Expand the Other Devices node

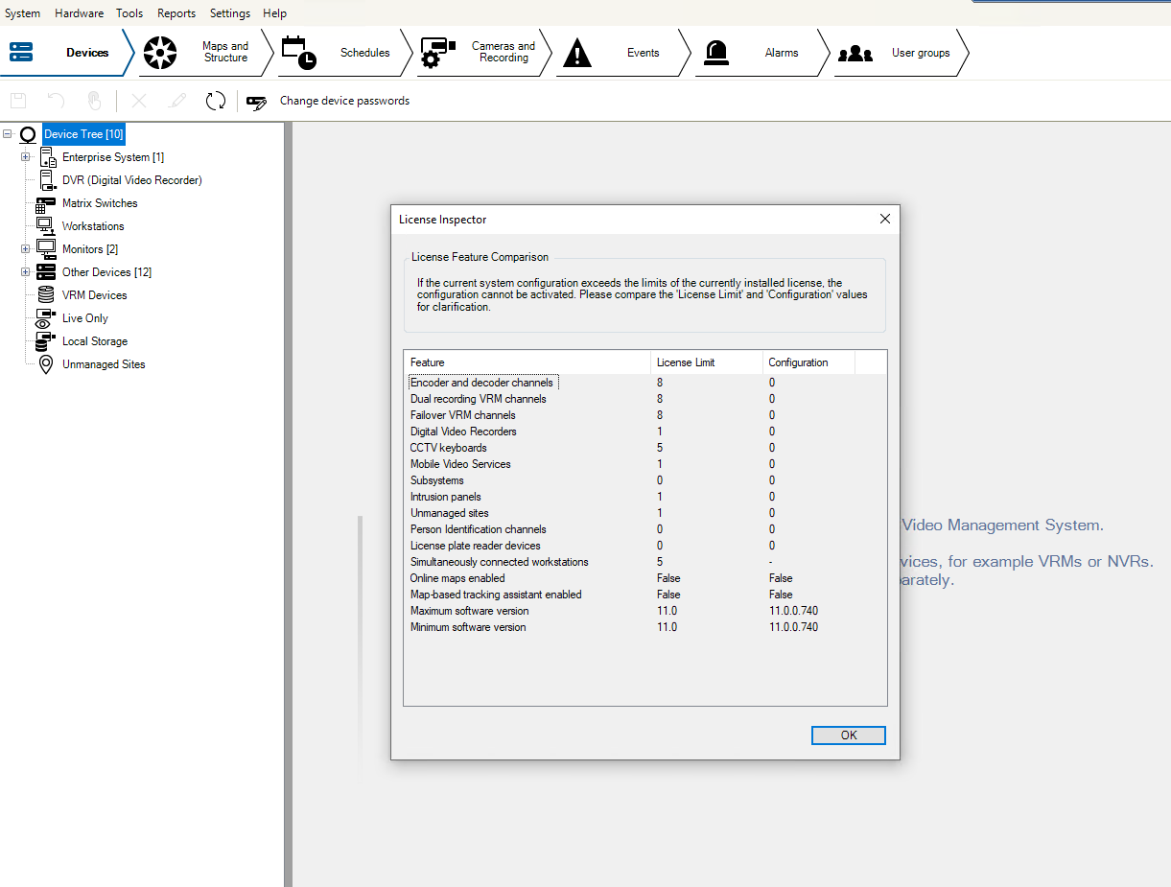click(x=26, y=272)
